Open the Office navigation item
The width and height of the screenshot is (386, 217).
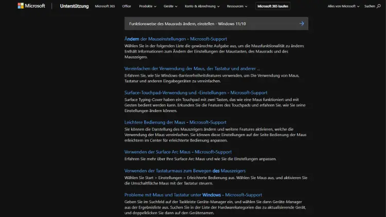[x=127, y=6]
